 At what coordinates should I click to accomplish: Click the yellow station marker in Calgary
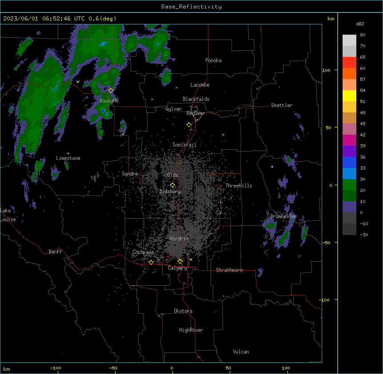[x=180, y=262]
